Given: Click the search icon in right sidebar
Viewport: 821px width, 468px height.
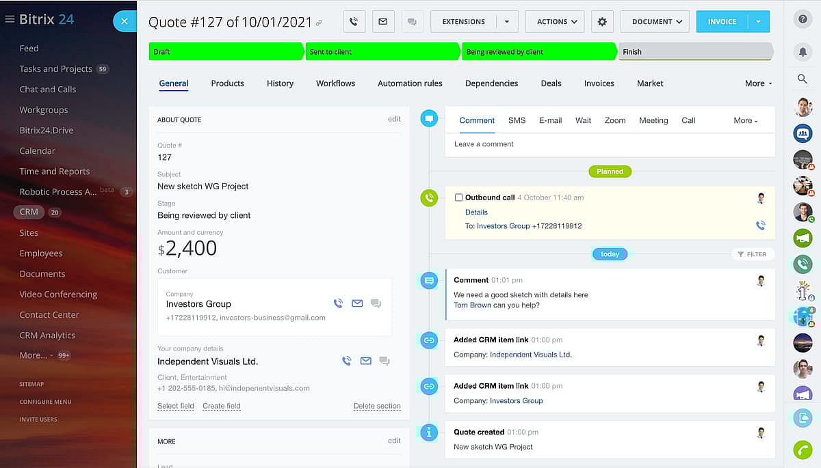Looking at the screenshot, I should pos(803,79).
